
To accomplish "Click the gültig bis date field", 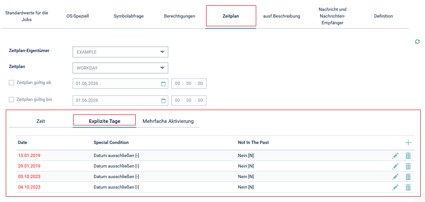I will pyautogui.click(x=120, y=101).
